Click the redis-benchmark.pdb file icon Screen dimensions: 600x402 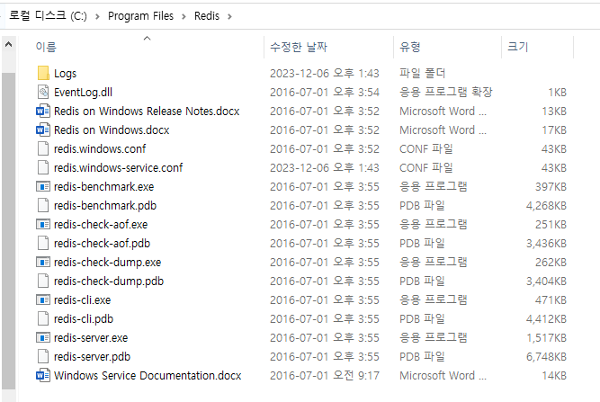click(43, 205)
